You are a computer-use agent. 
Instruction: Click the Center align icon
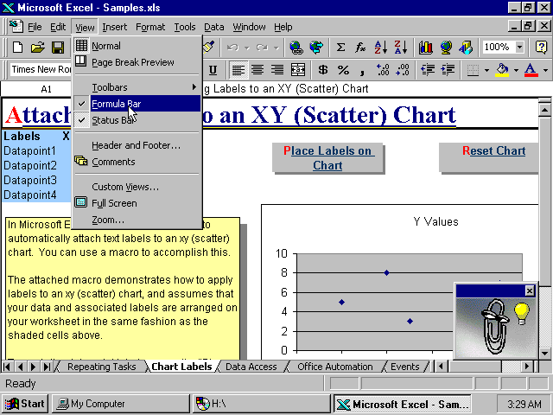[257, 70]
